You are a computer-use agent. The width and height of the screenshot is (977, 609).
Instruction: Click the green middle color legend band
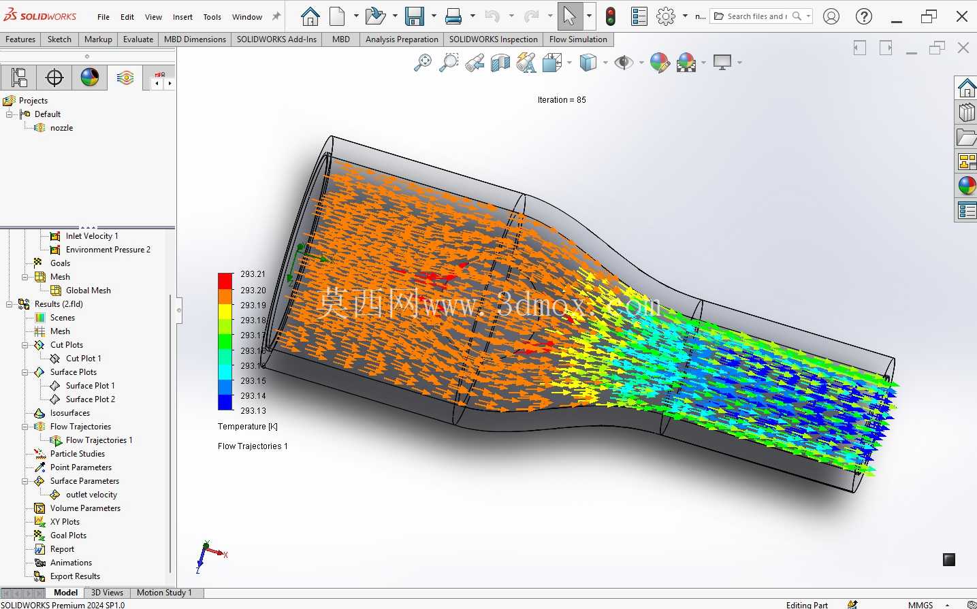click(225, 342)
